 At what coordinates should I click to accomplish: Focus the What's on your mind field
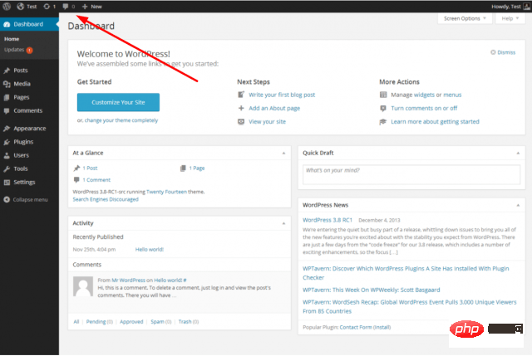(411, 174)
